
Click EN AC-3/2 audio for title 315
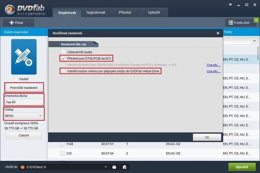coord(173,154)
